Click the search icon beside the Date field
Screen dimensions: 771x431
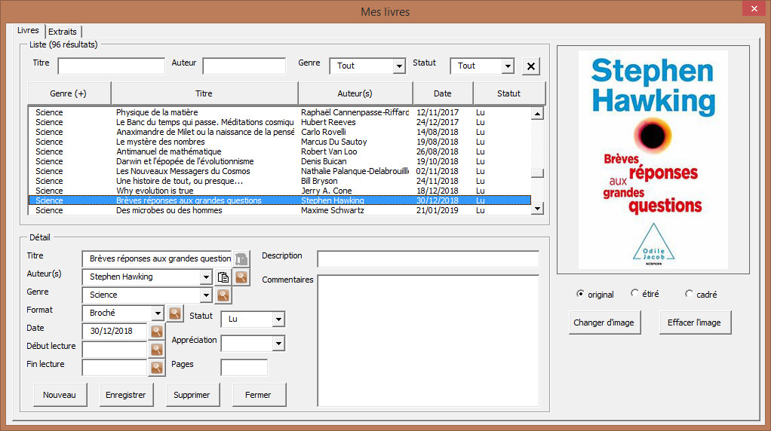click(157, 332)
